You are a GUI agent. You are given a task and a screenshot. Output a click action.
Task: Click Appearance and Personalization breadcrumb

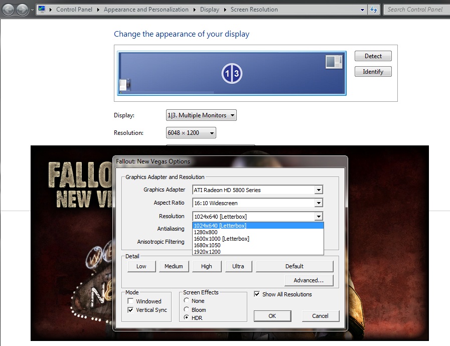[x=146, y=10]
